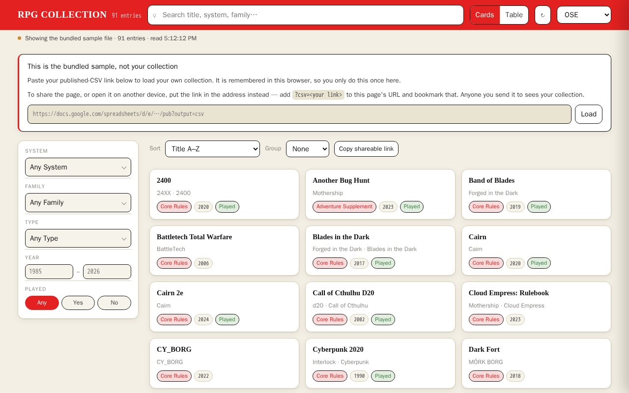Open the 2400 card
Screen dimensions: 629x393
tap(224, 194)
